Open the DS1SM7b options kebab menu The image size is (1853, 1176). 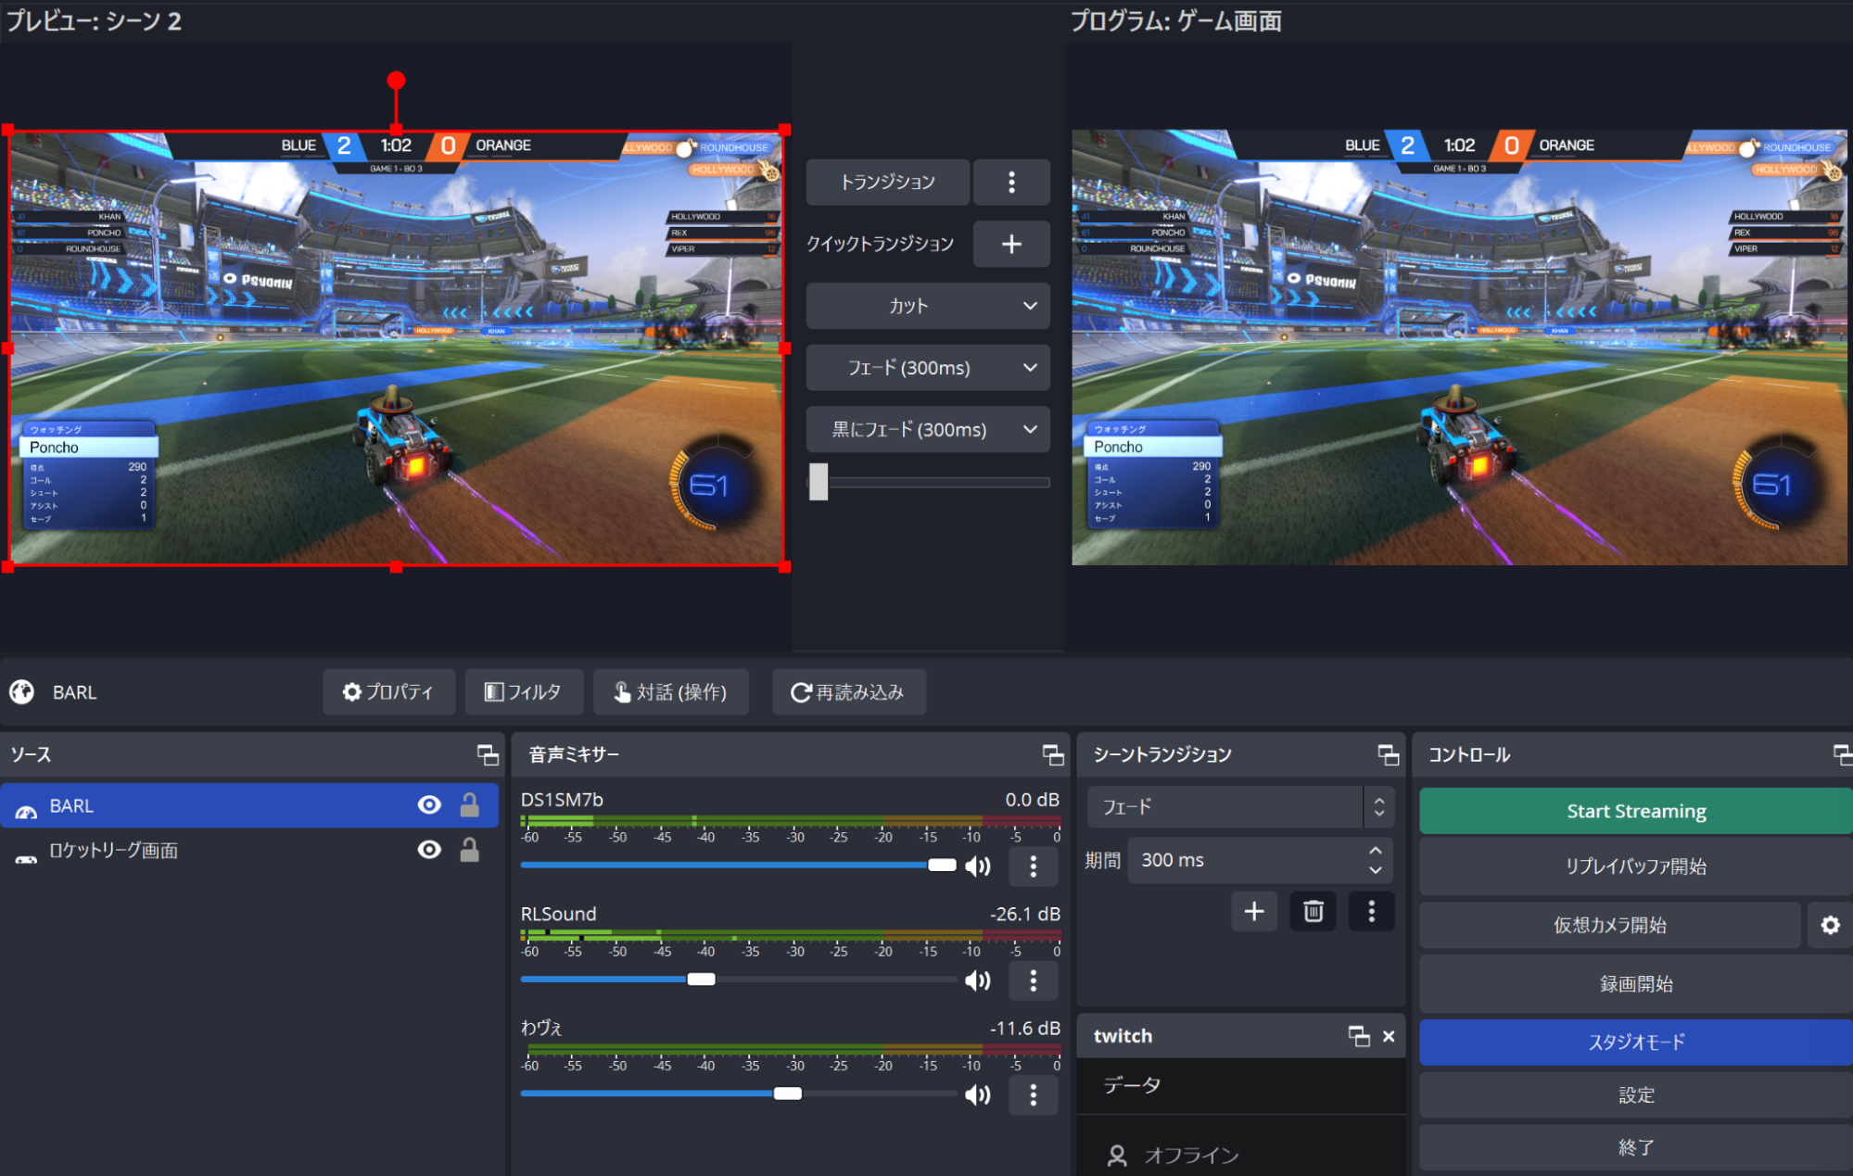(x=1033, y=866)
